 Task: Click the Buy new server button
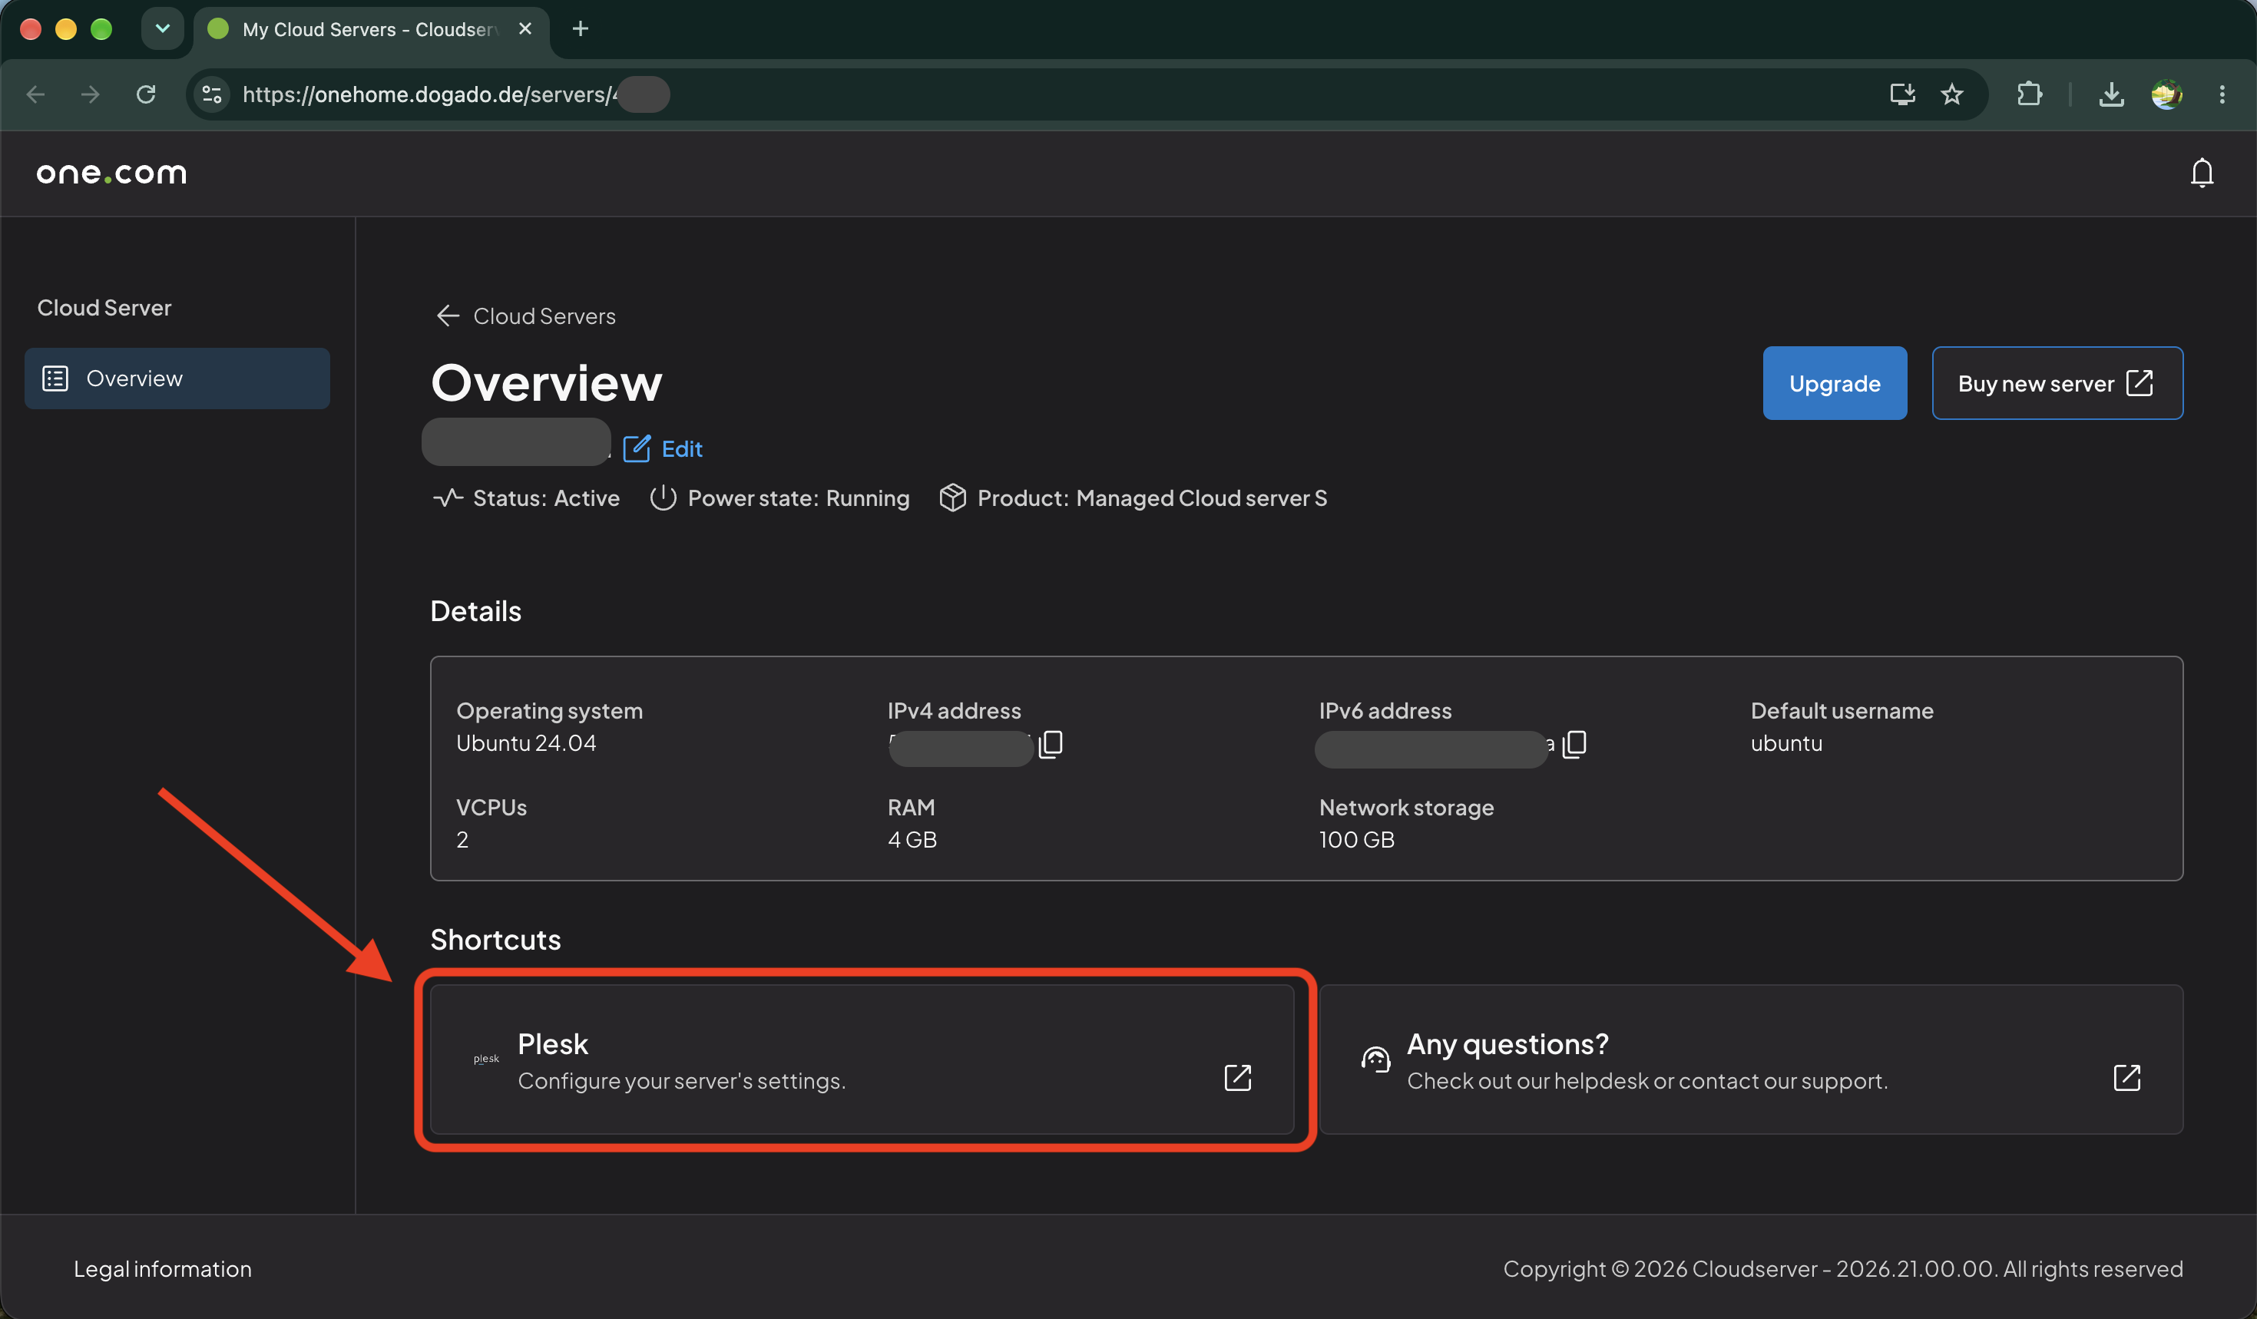2057,383
